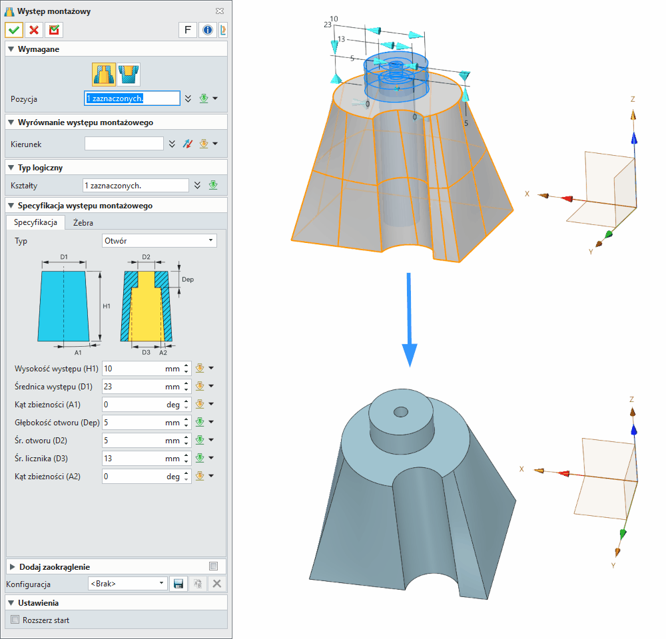Save the configuration with the floppy disk icon
This screenshot has width=666, height=639.
click(x=178, y=584)
